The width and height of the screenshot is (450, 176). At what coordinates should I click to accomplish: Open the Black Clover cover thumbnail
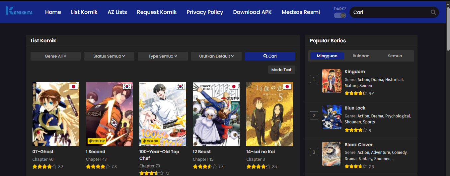pyautogui.click(x=332, y=154)
